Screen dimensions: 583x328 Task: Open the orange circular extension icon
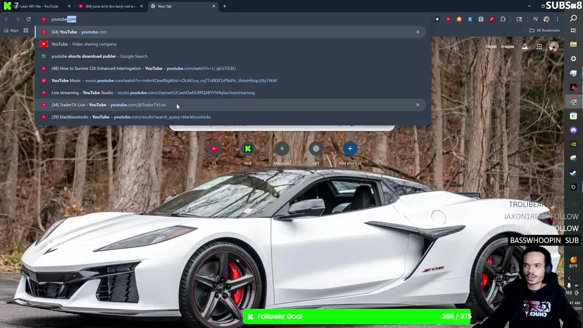click(459, 19)
